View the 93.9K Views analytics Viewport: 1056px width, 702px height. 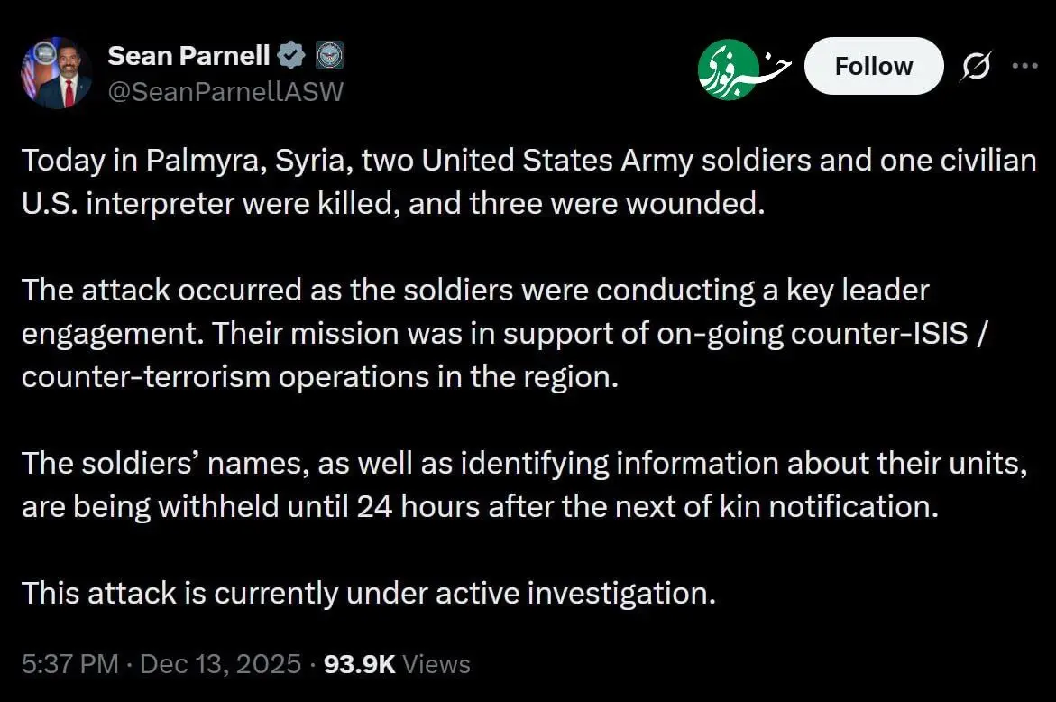click(397, 665)
